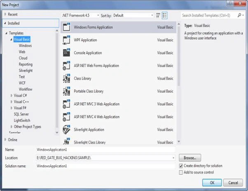The image size is (248, 191).
Task: Click the Silverlight Class Library icon
Action: click(x=66, y=141)
